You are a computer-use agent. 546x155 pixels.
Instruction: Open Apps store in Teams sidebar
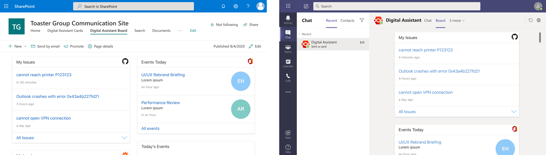click(x=288, y=135)
